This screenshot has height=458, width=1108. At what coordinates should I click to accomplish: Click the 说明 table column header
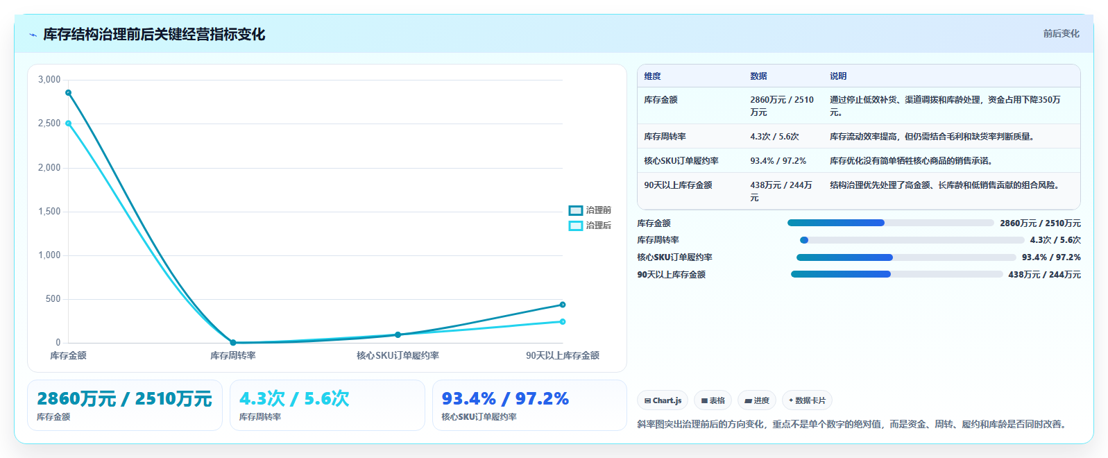(838, 76)
